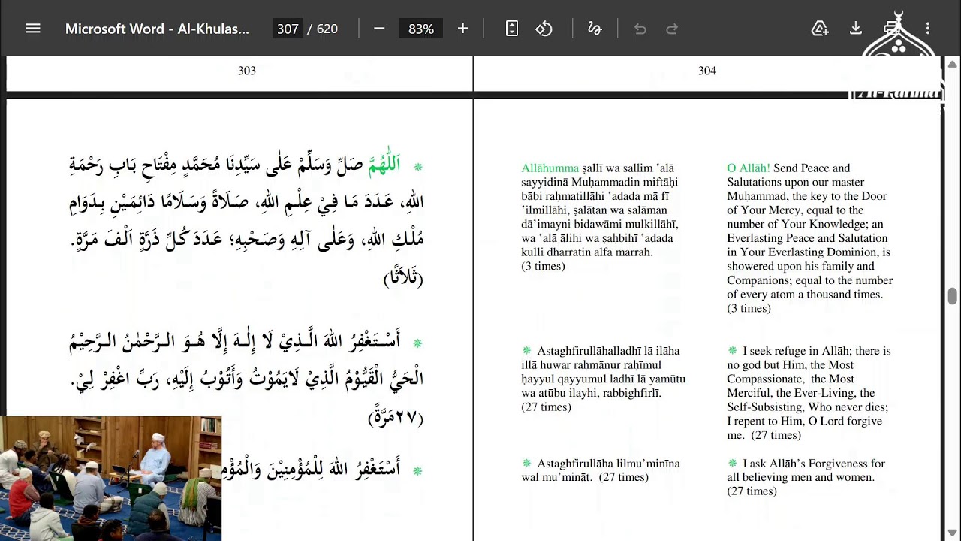Click the webcam video of the gathering
Viewport: 961px width, 541px height.
pos(111,479)
